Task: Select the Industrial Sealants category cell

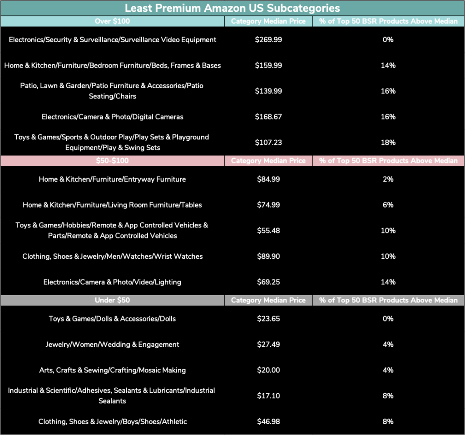Action: click(x=112, y=395)
